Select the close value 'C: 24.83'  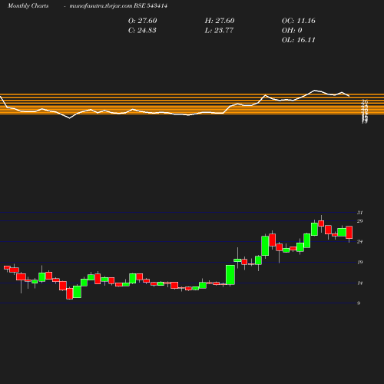point(142,30)
